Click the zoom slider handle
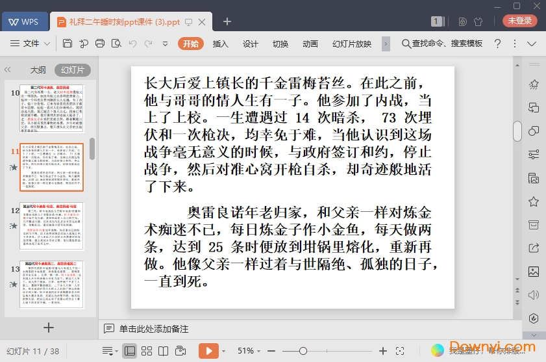This screenshot has width=546, height=362. point(303,351)
